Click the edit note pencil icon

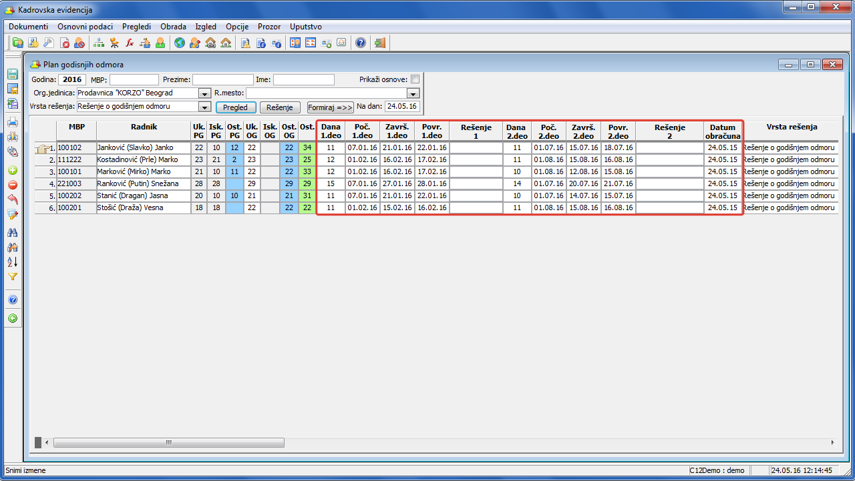tap(13, 214)
